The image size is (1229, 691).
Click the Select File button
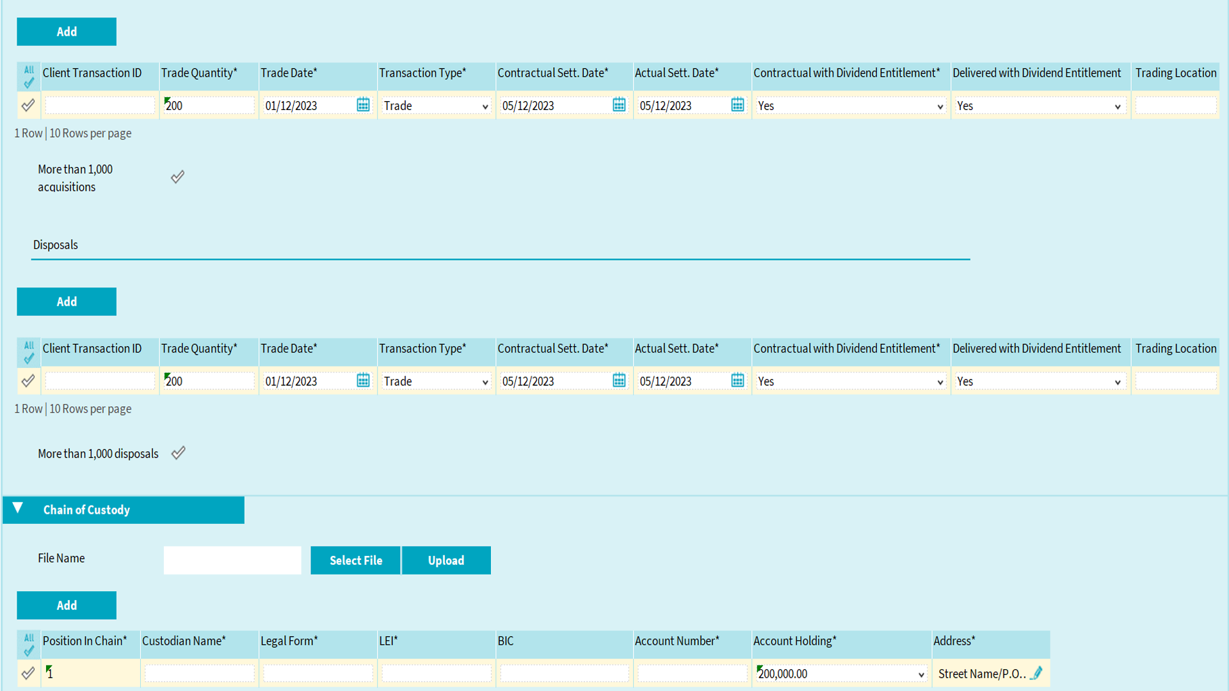(355, 560)
